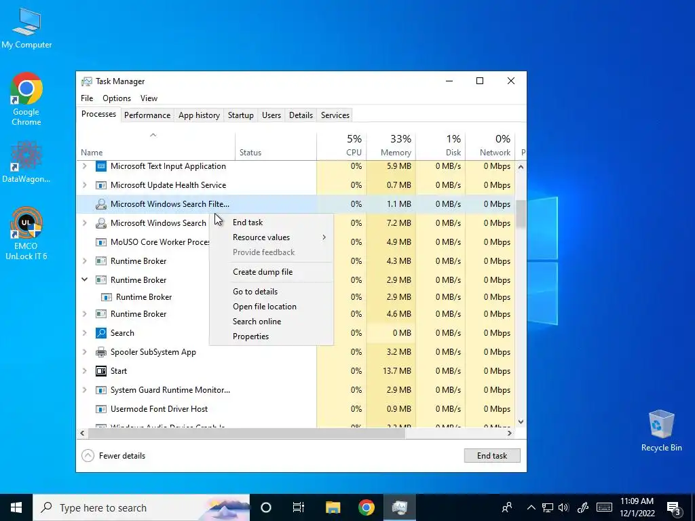Viewport: 695px width, 521px height.
Task: Open the People icon in system tray
Action: click(507, 507)
